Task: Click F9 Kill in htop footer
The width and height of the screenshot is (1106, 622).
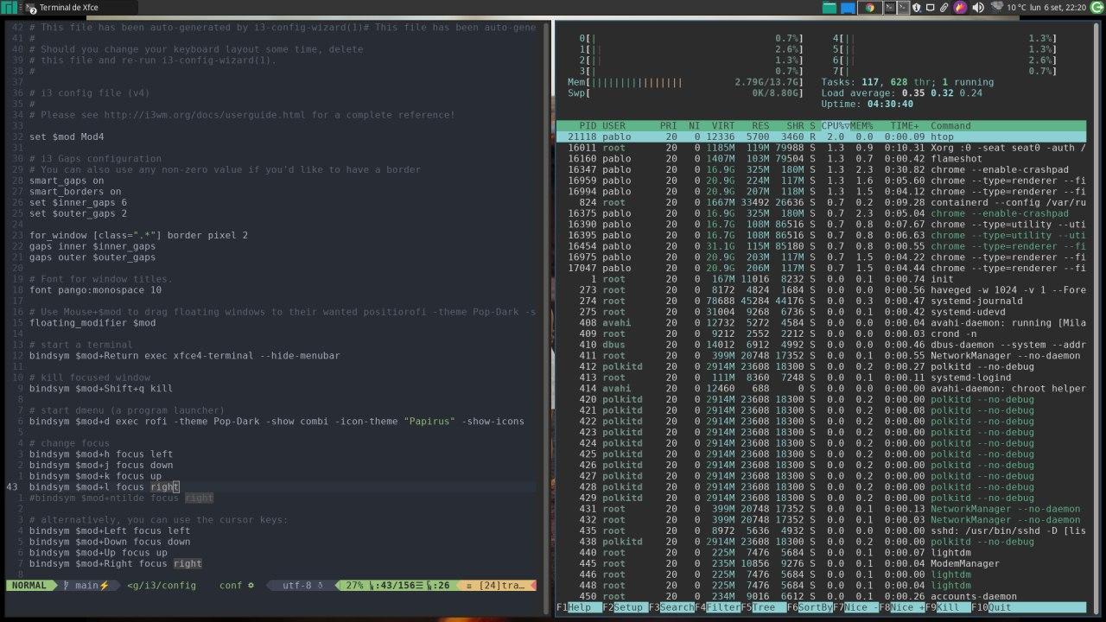Action: 948,607
